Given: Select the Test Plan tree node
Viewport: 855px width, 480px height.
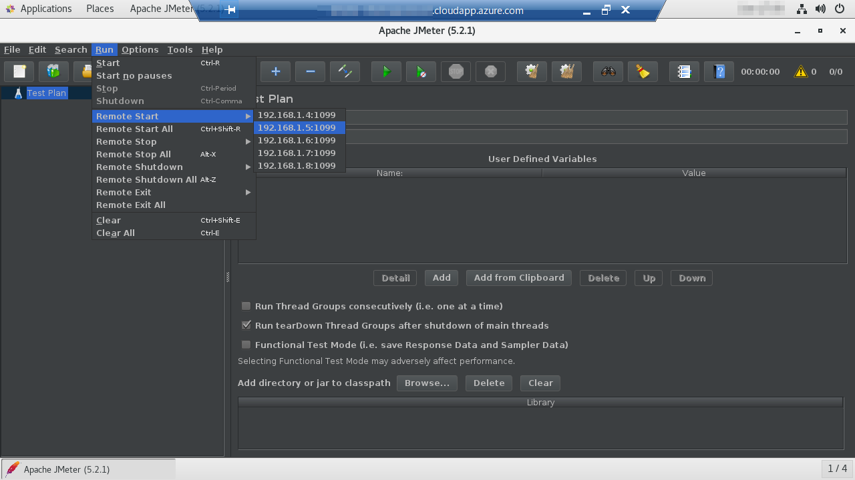Looking at the screenshot, I should 47,93.
